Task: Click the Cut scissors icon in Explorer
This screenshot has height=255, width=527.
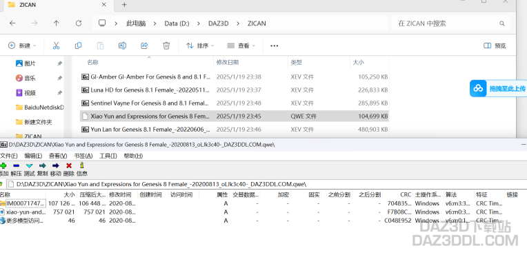Action: pos(56,45)
